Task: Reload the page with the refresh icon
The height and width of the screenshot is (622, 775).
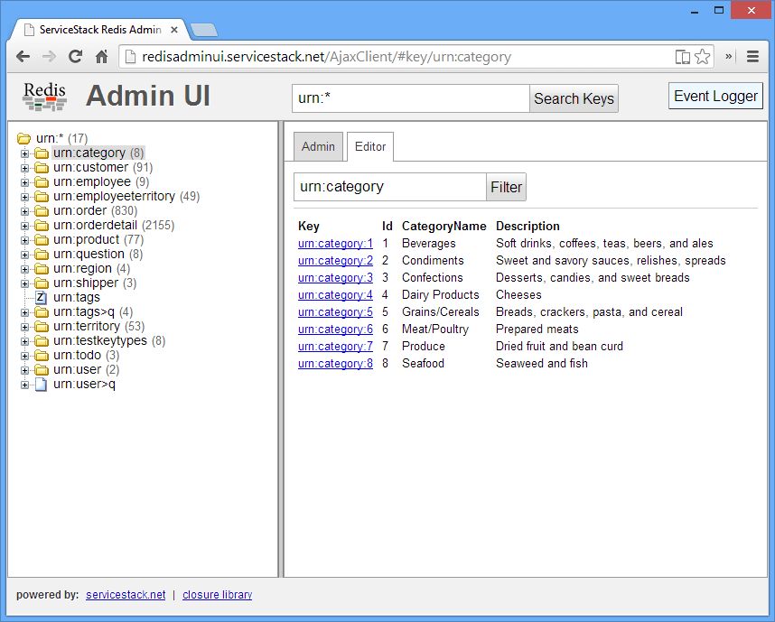Action: click(x=75, y=56)
